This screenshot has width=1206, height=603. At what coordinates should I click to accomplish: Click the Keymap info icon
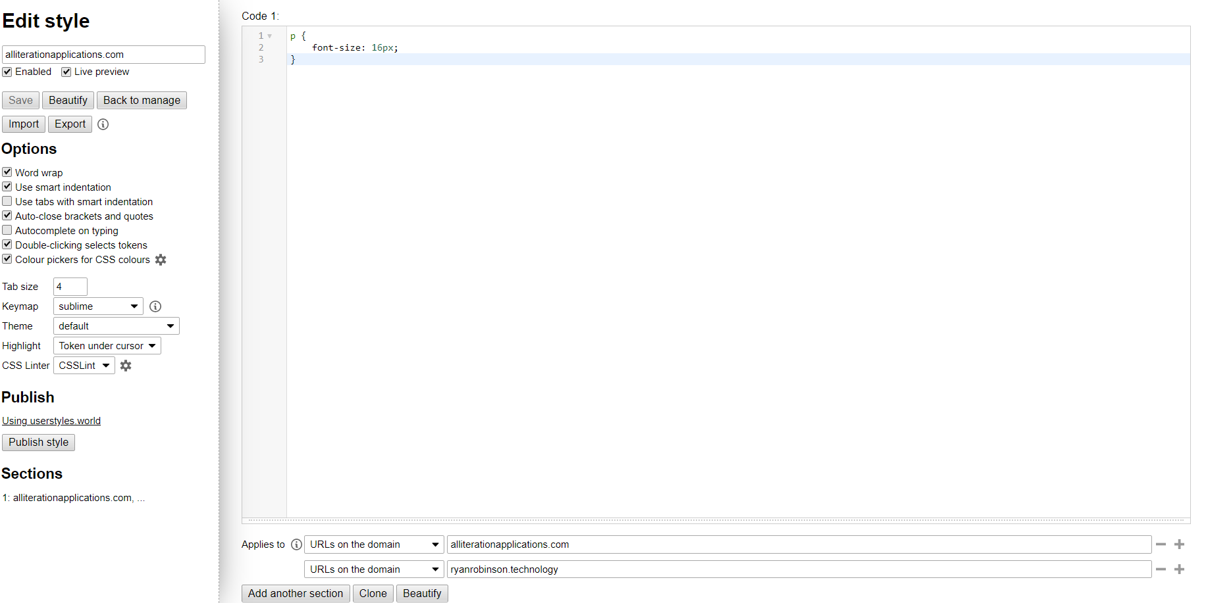click(155, 306)
